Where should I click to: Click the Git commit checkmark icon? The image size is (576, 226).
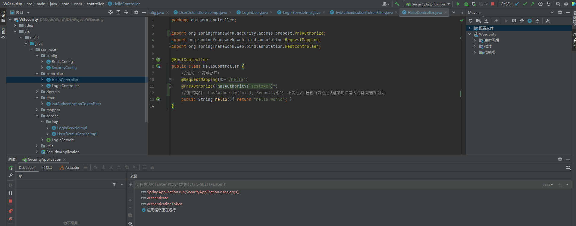(525, 4)
